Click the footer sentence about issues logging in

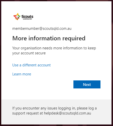tap(54, 111)
